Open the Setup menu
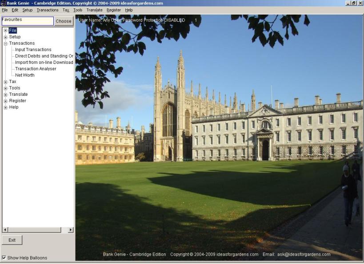This screenshot has height=264, width=364. (28, 10)
